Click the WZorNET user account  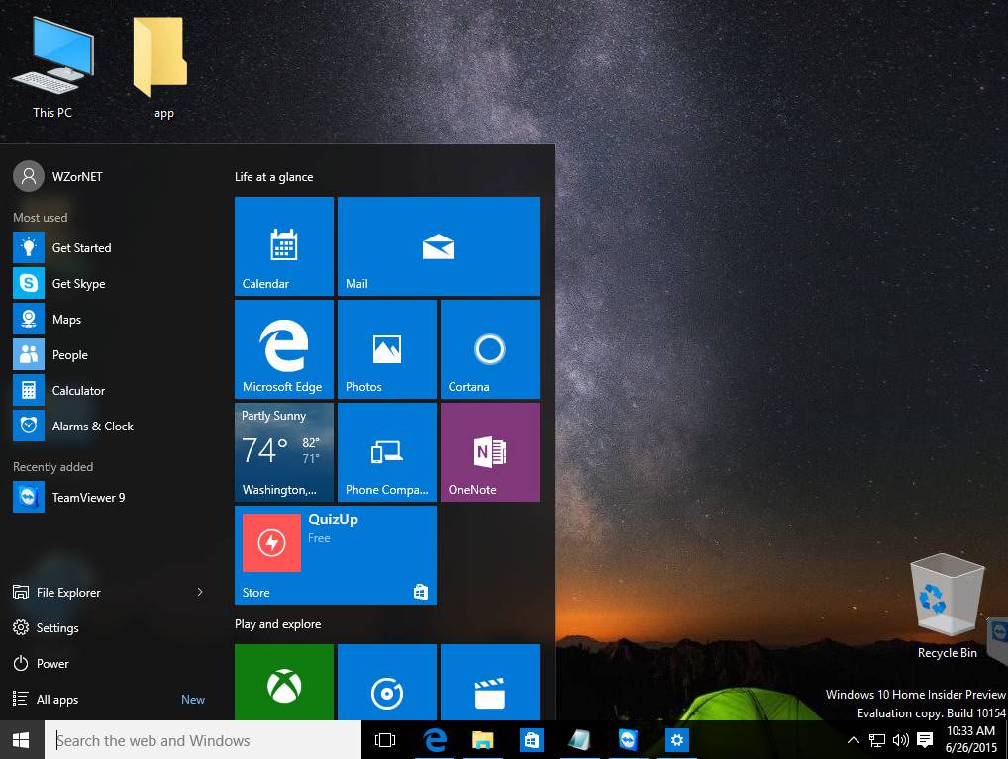click(57, 177)
